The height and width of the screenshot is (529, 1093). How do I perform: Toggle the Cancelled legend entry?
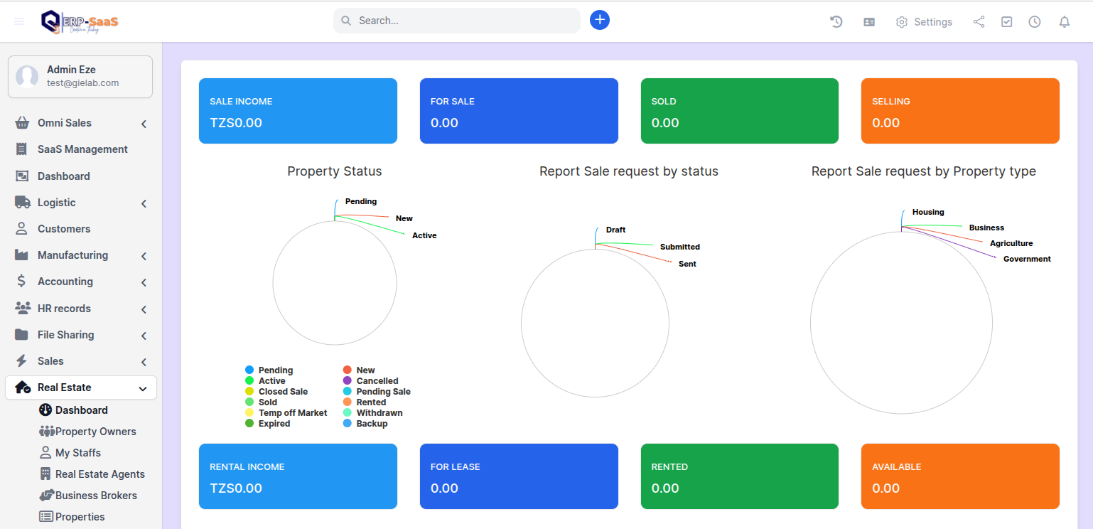(377, 381)
